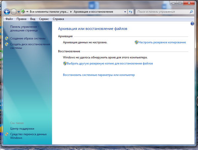The image size is (198, 150).
Task: Open the recent pages dropdown arrow
Action: [x=18, y=12]
